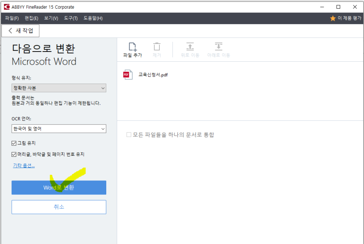Maximize the FineReader window

click(x=338, y=7)
